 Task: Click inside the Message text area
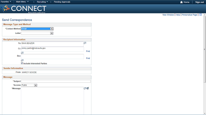[52, 101]
